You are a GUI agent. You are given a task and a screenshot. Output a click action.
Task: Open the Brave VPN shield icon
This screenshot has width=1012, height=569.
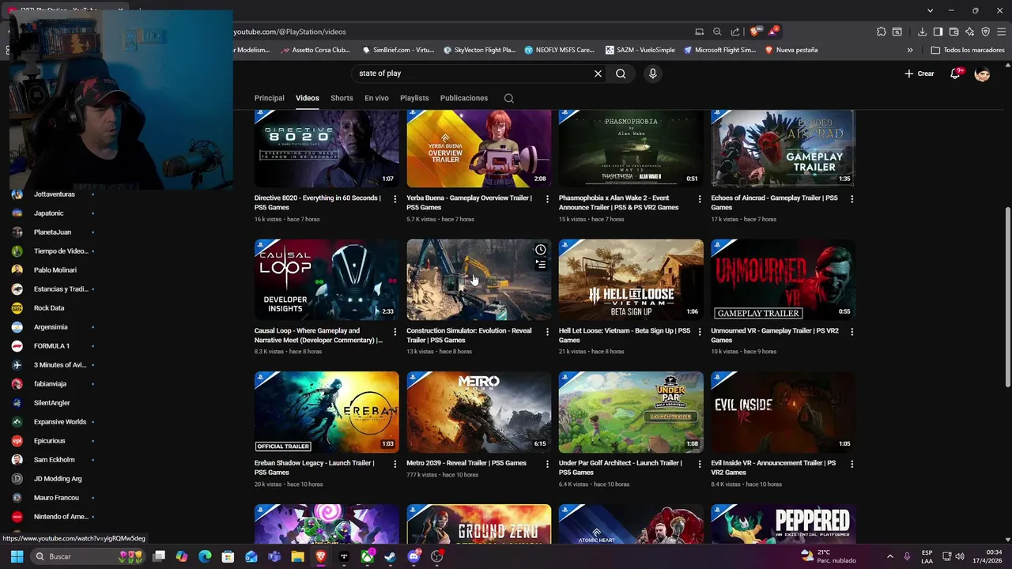986,32
